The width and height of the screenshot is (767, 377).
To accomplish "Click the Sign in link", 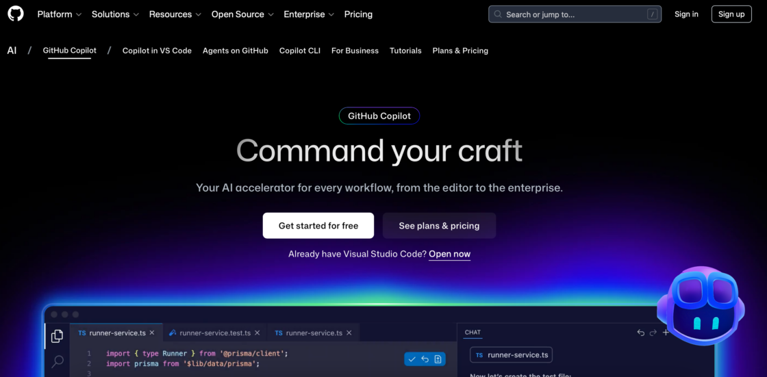I will (686, 14).
